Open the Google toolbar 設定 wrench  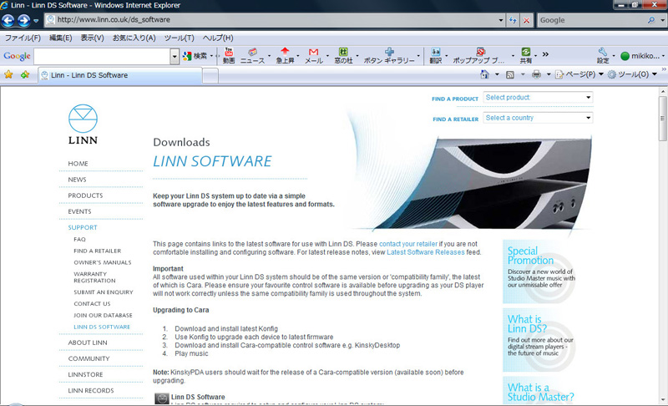click(603, 56)
